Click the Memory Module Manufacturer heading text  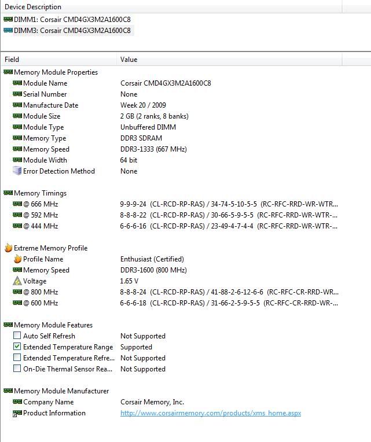(x=61, y=391)
